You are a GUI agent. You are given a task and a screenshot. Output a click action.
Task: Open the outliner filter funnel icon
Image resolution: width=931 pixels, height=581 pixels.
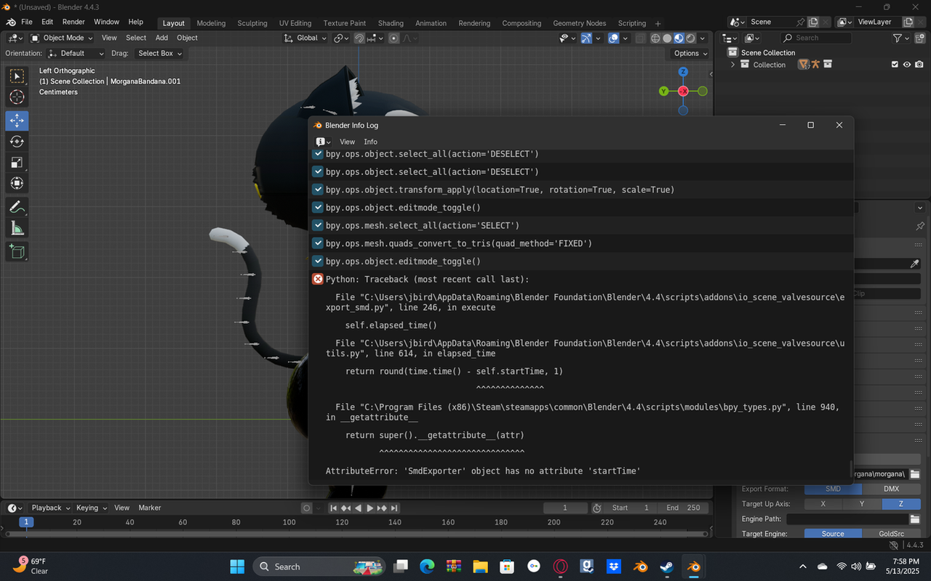(898, 38)
